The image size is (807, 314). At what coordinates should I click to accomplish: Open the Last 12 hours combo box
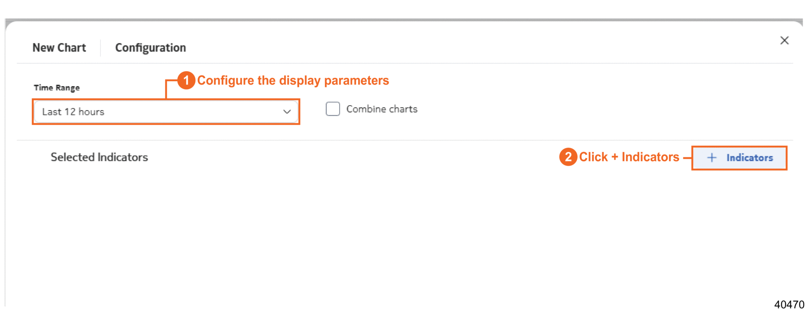click(157, 112)
